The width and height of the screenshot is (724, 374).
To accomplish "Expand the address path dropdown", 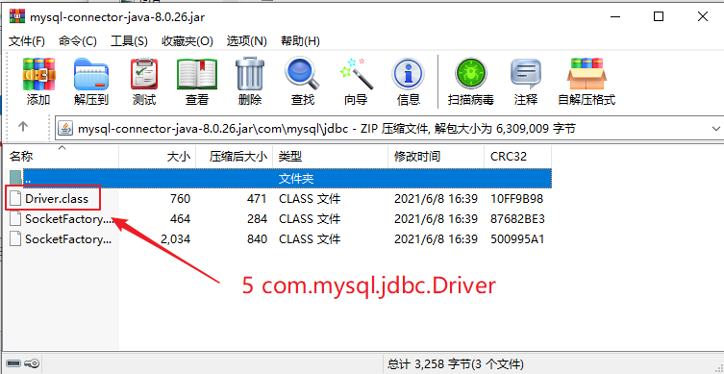I will pos(716,129).
